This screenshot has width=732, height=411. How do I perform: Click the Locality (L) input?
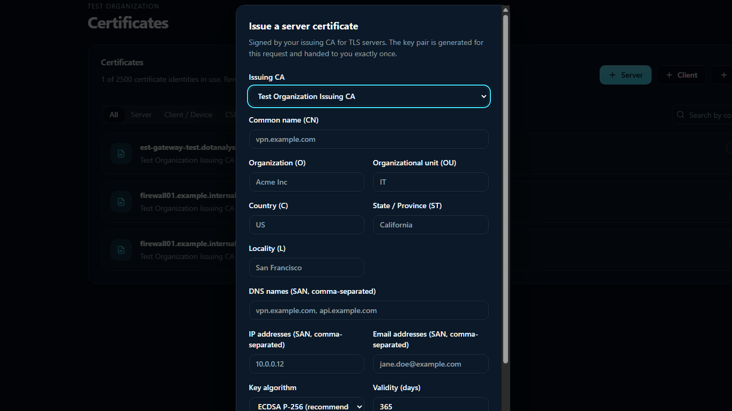pos(307,268)
